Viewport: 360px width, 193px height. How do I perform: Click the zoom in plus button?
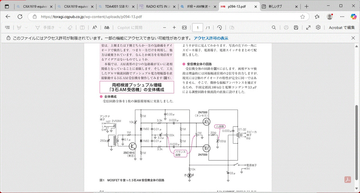pos(174,28)
